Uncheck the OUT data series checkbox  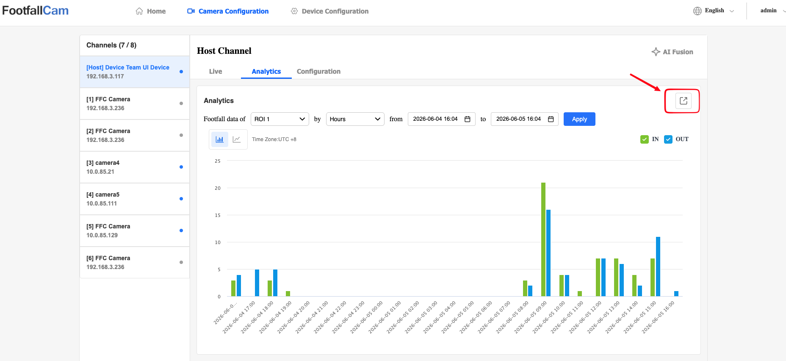(668, 139)
